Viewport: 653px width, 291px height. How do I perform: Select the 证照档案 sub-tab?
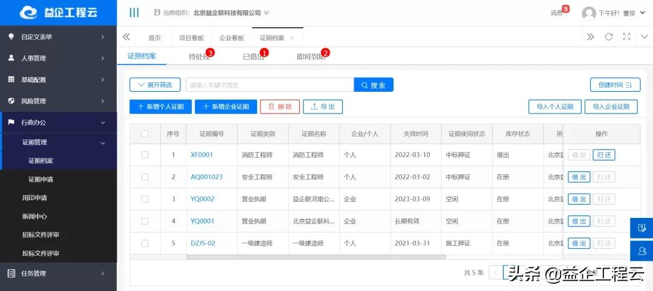click(141, 56)
